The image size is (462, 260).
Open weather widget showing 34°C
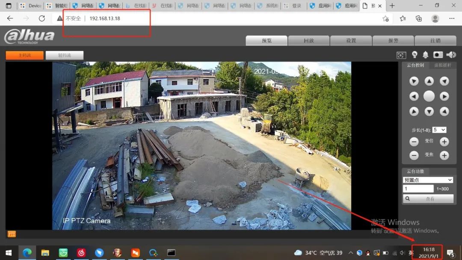click(x=318, y=253)
